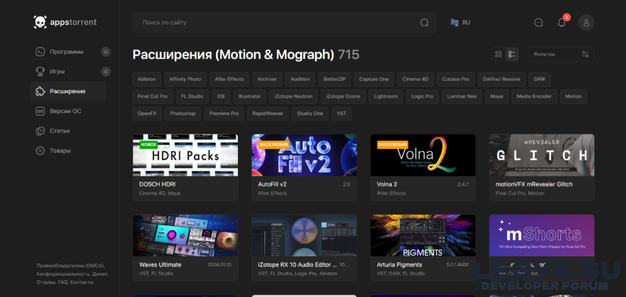Filter by Cinema 4D tag
Viewport: 626px width, 297px height.
pos(415,79)
